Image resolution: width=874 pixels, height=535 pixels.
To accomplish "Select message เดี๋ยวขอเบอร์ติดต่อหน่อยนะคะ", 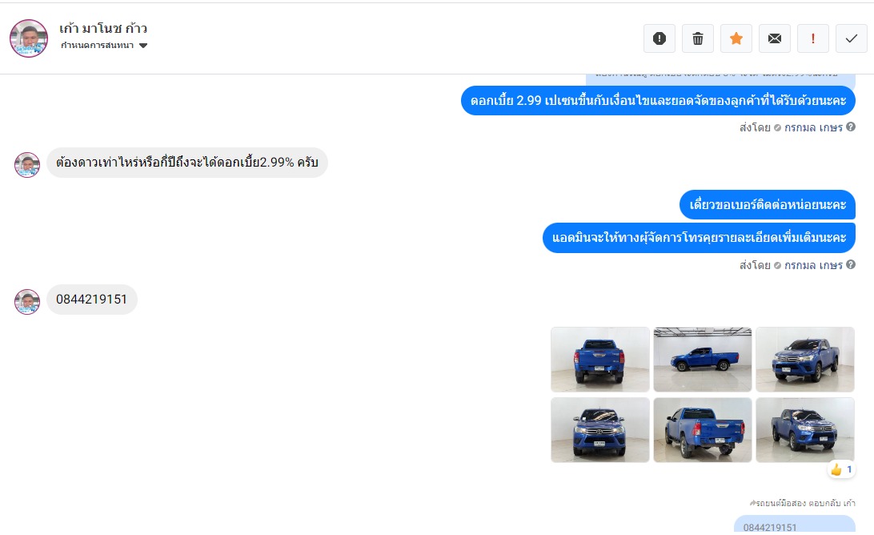I will [768, 205].
